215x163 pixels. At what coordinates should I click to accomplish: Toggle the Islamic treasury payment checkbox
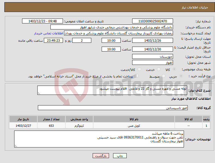tap(137, 76)
